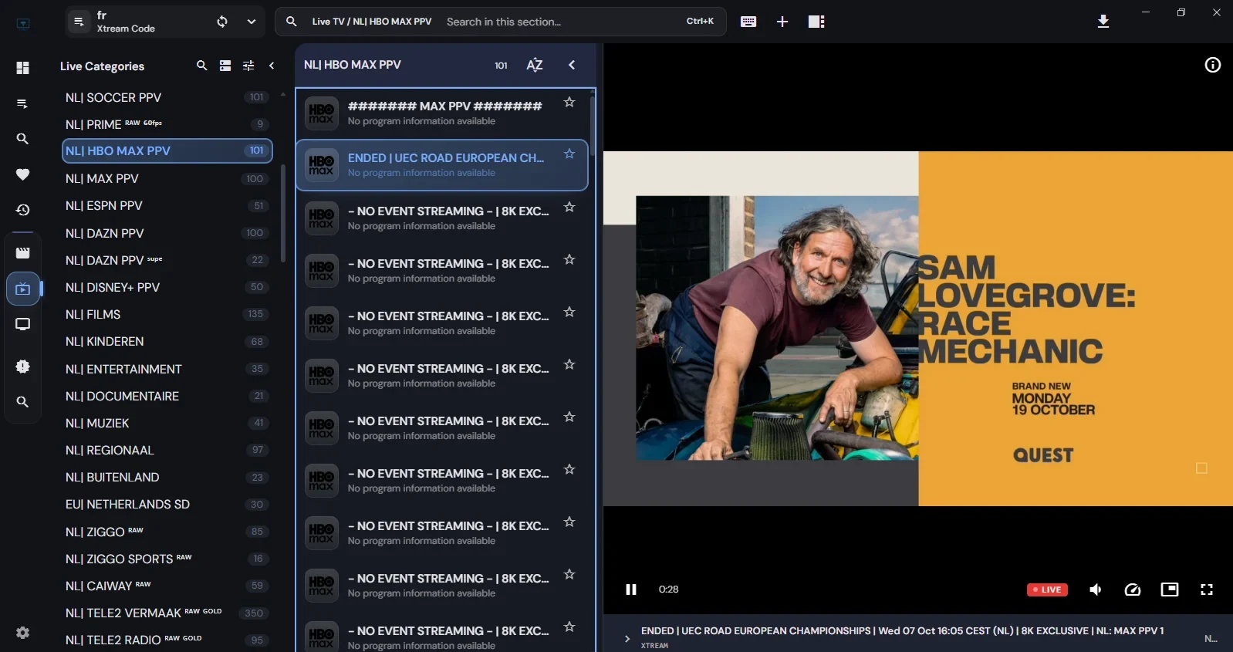Mute the player volume
1233x652 pixels.
[1096, 590]
